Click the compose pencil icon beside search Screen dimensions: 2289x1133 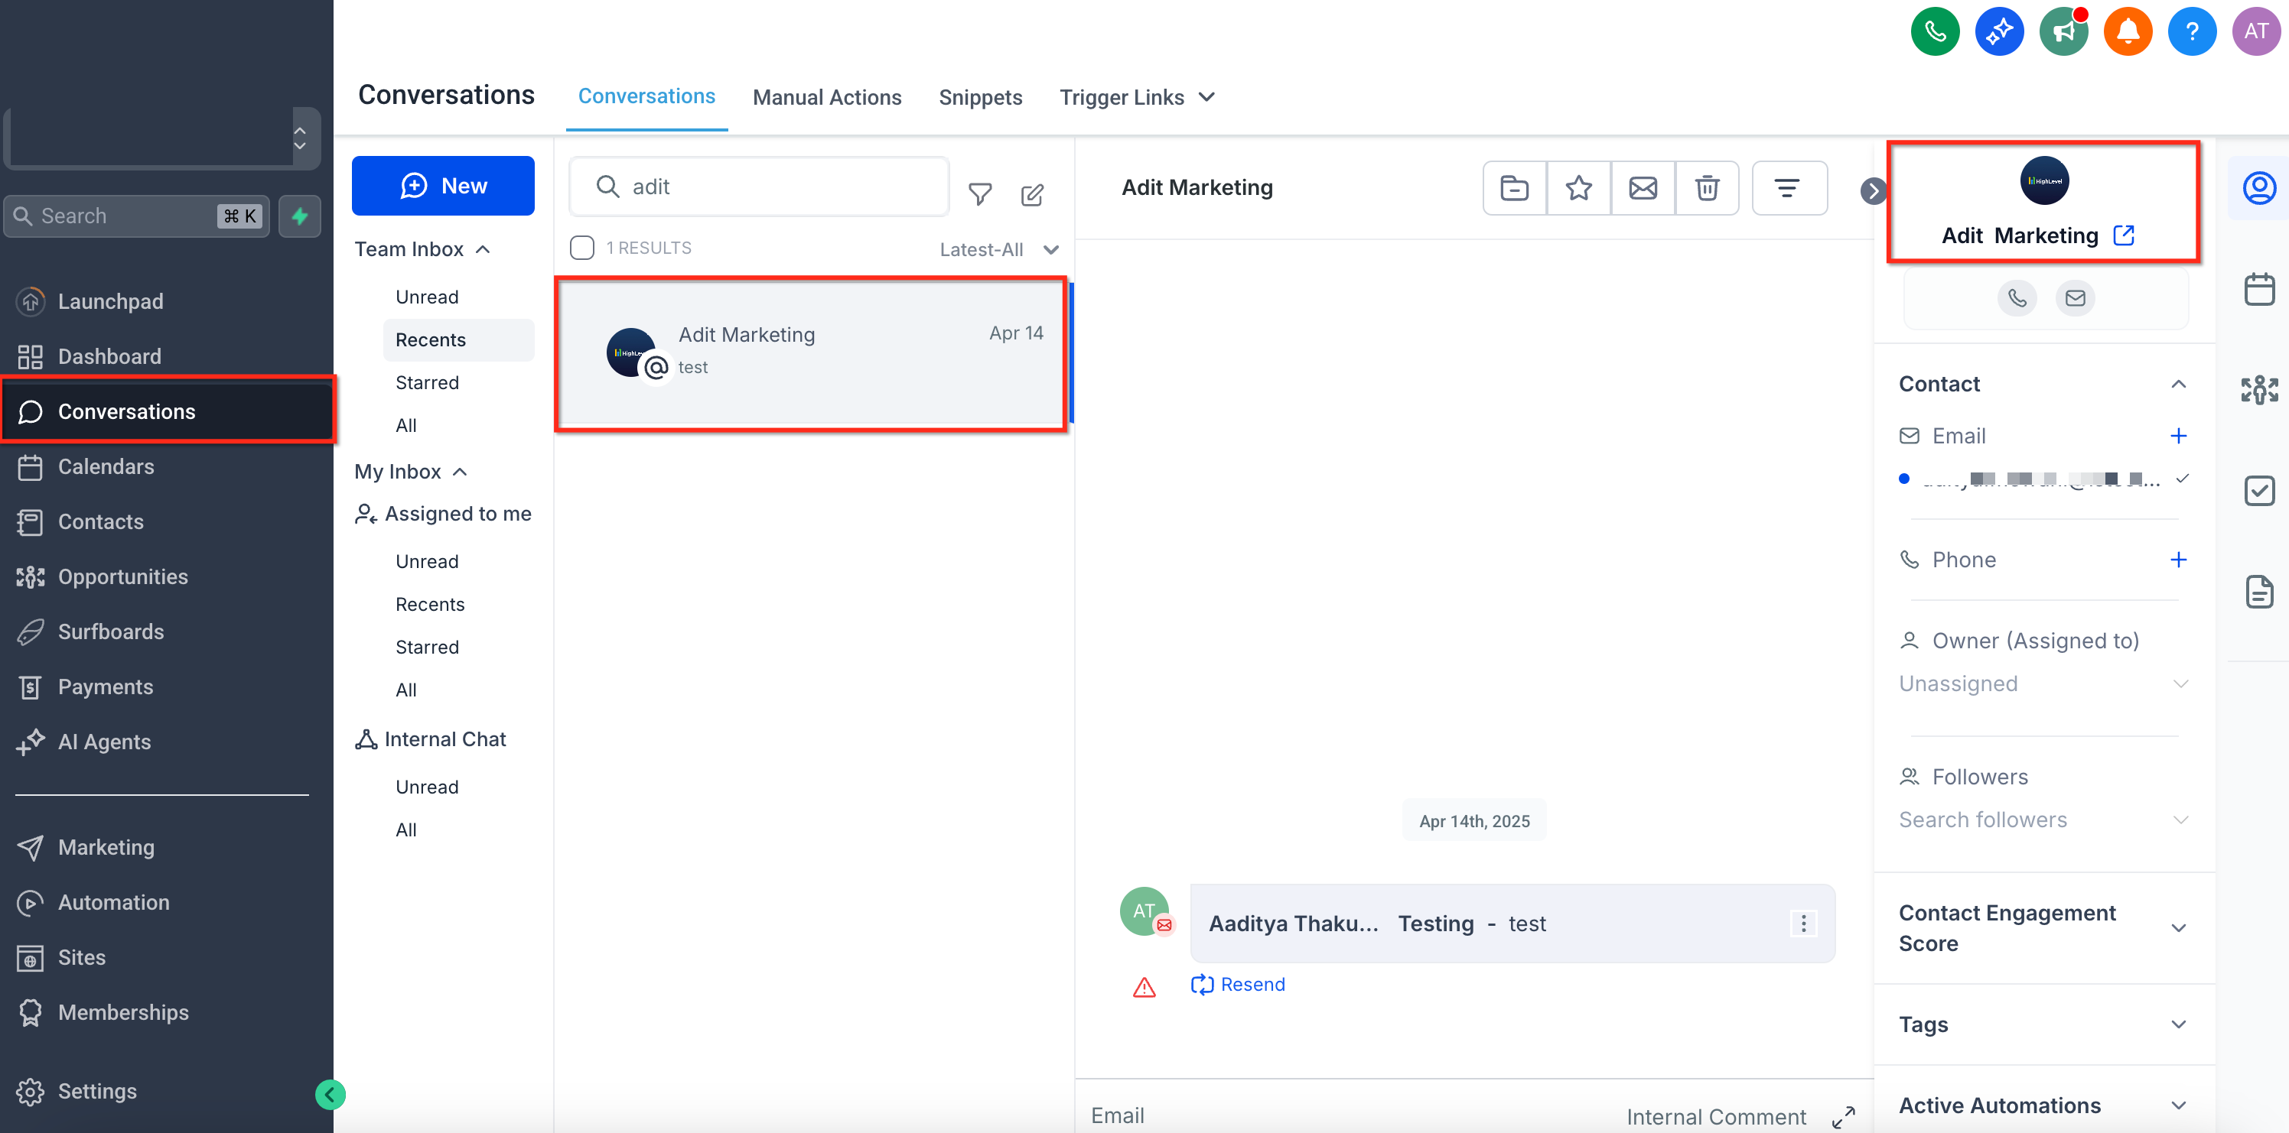click(x=1031, y=194)
